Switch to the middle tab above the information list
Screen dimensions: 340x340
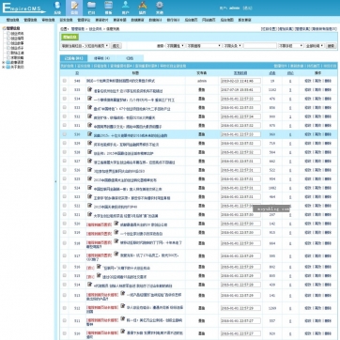click(101, 58)
